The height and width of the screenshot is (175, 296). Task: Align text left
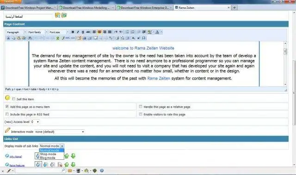point(94,32)
